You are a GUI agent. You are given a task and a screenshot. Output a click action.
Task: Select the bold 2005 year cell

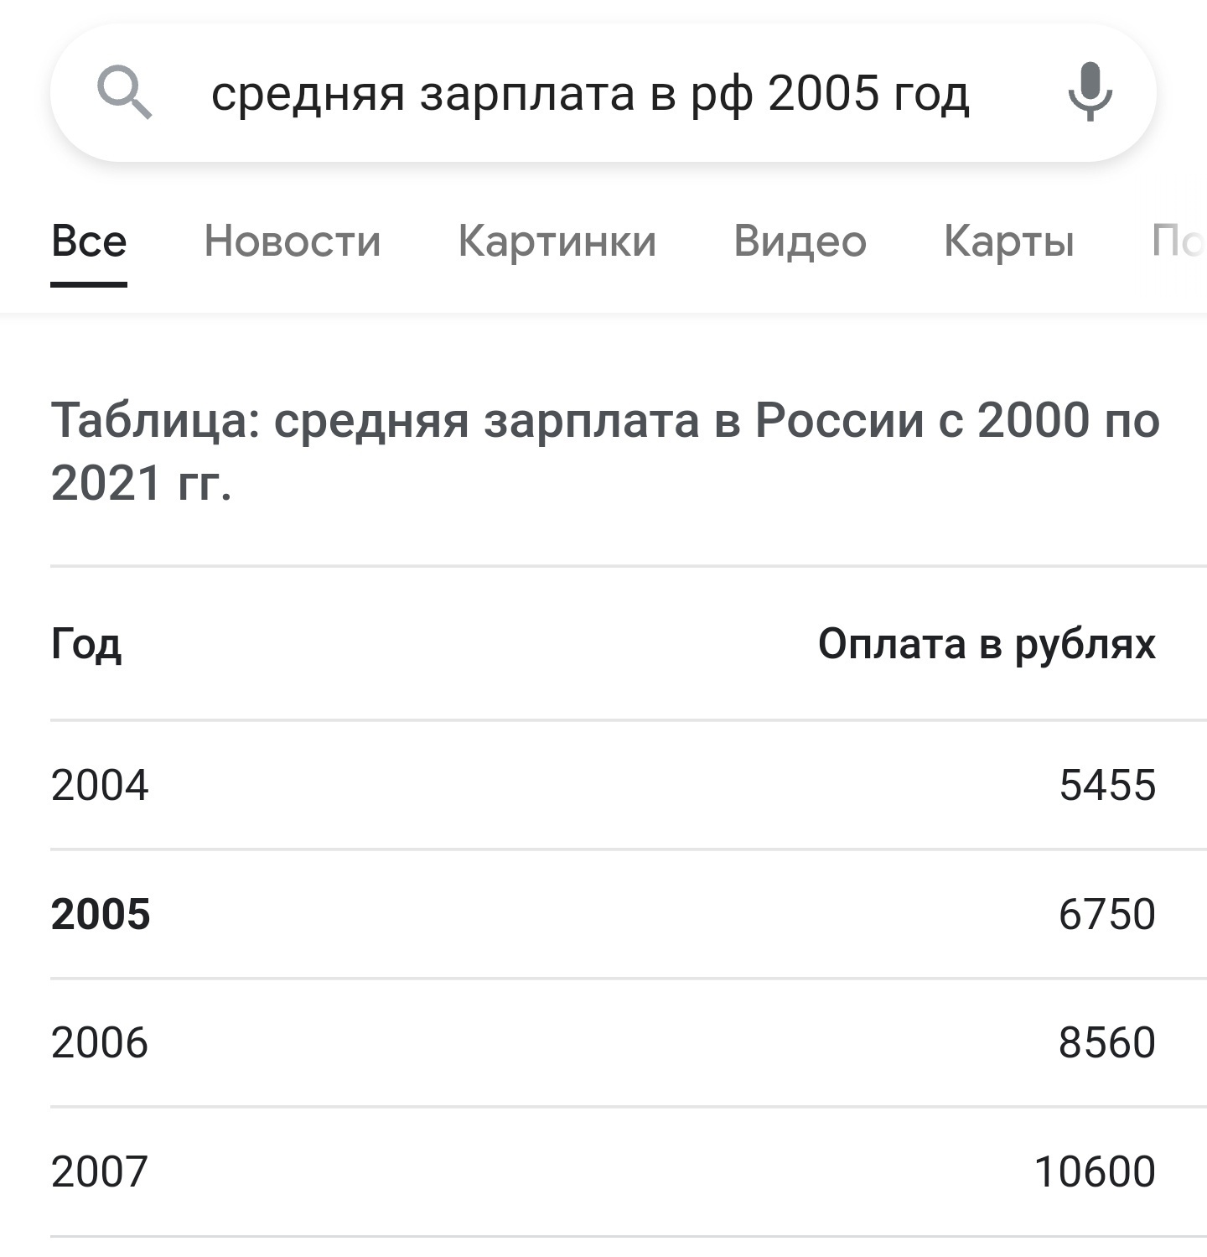(x=101, y=914)
